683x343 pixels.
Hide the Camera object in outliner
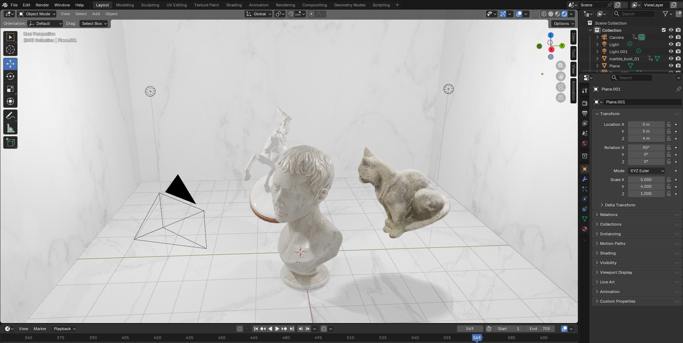pyautogui.click(x=671, y=37)
